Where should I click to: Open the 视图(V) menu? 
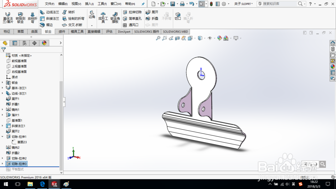pyautogui.click(x=76, y=4)
